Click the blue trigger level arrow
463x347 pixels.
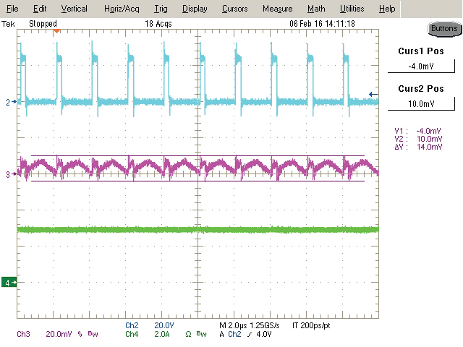pos(373,94)
